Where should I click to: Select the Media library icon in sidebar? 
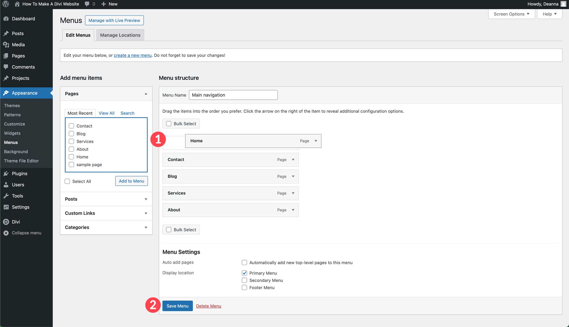[x=6, y=45]
